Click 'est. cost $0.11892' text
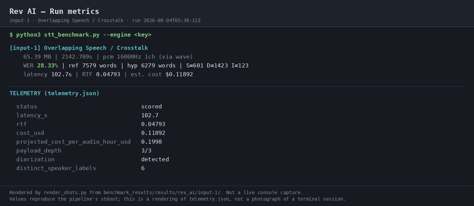 point(162,75)
